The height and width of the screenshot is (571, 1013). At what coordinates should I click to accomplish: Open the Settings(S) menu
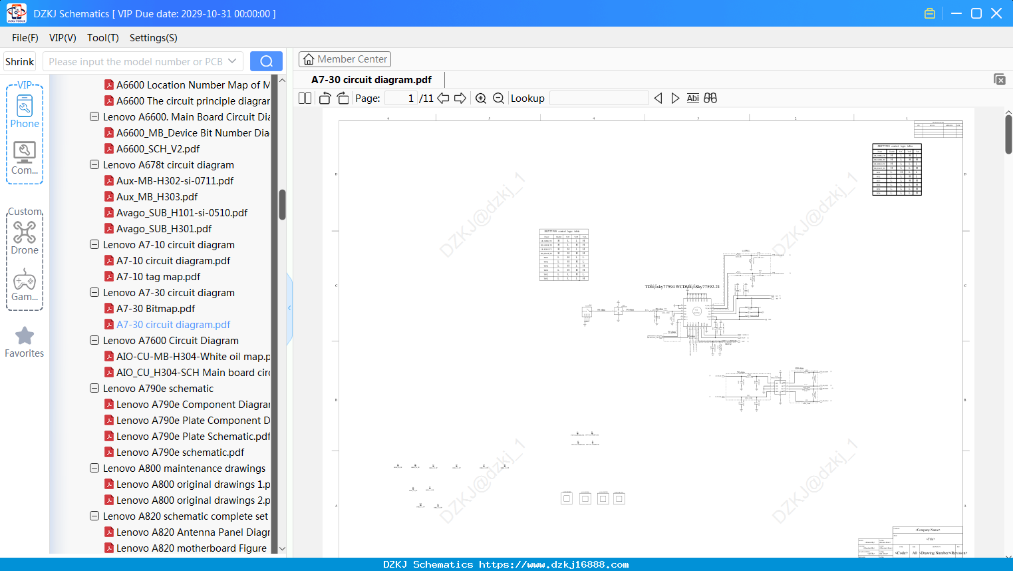click(153, 38)
